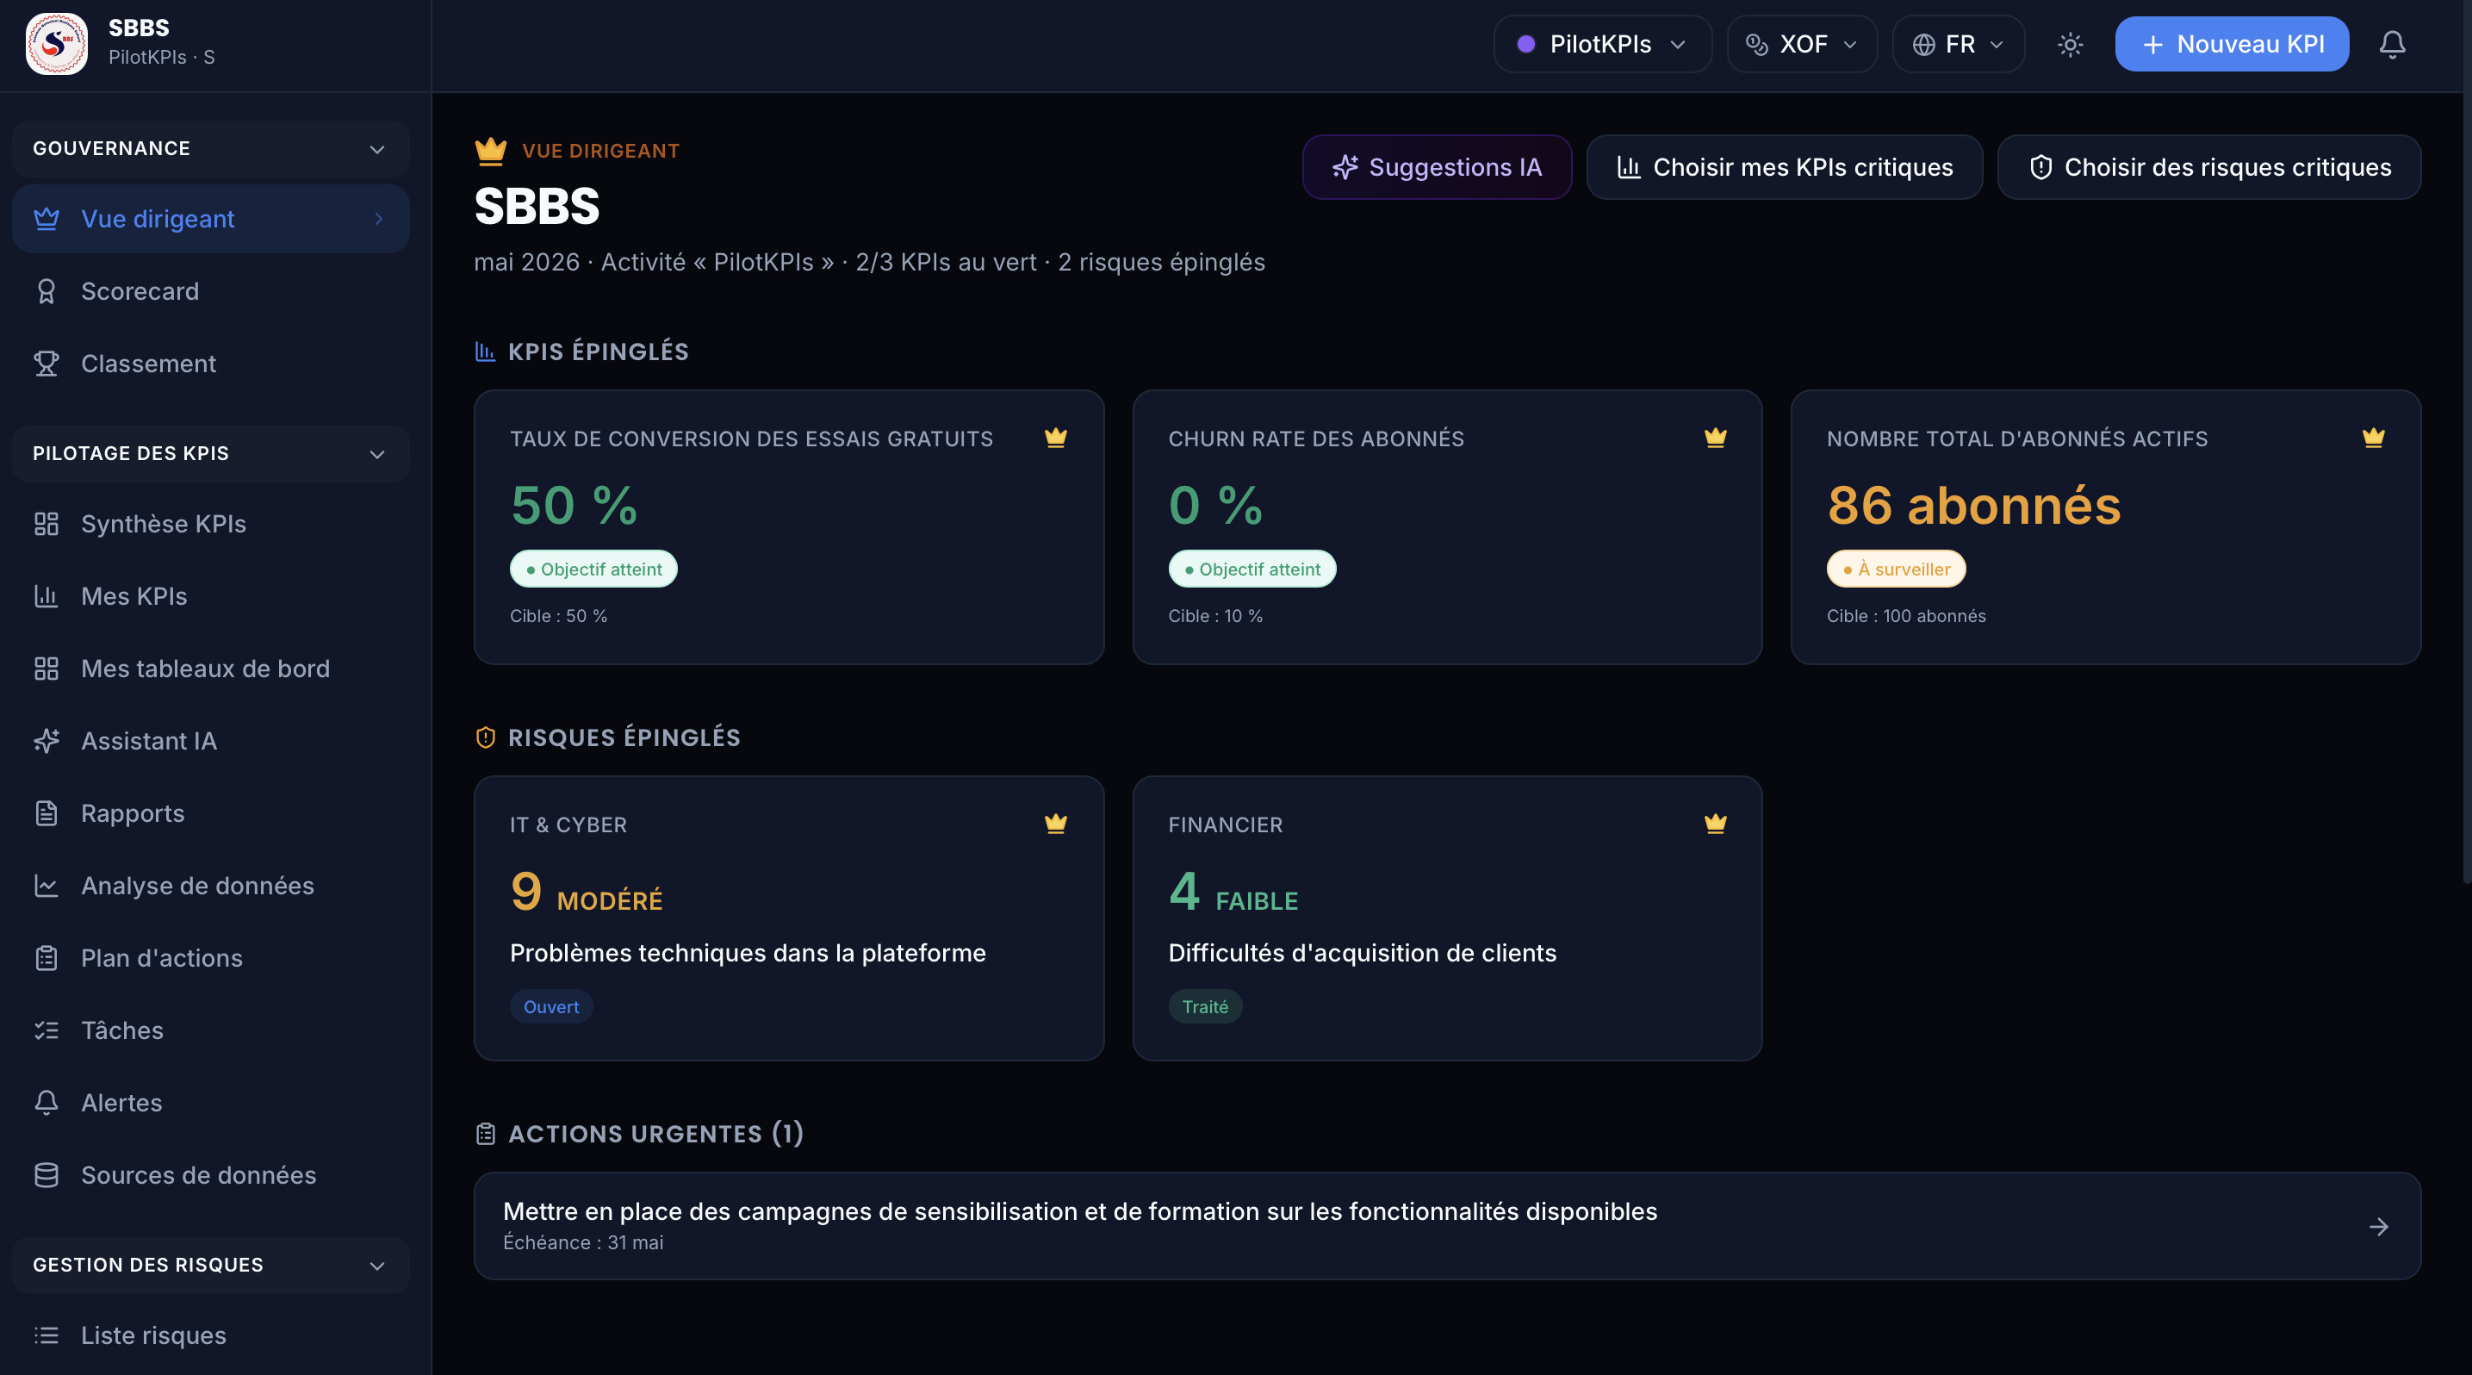Click the Échéance : 31 mai text

point(583,1242)
